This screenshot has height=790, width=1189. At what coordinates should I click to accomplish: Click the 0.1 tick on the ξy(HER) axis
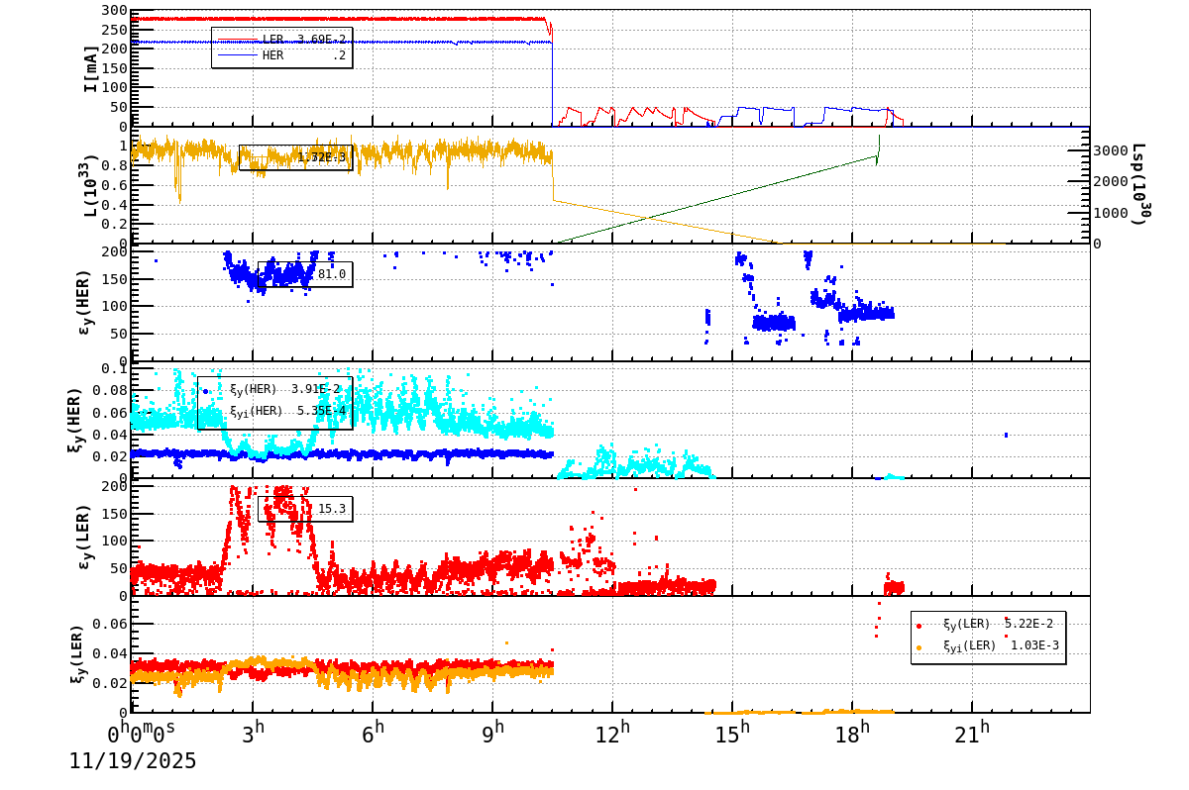tap(114, 368)
